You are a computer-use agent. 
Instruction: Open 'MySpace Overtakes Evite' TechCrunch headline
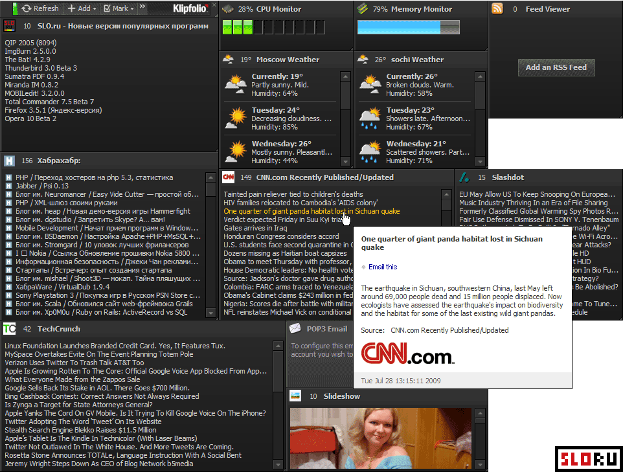pyautogui.click(x=99, y=354)
